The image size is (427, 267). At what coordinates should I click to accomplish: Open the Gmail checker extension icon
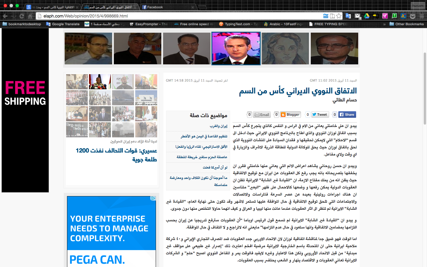(x=358, y=16)
